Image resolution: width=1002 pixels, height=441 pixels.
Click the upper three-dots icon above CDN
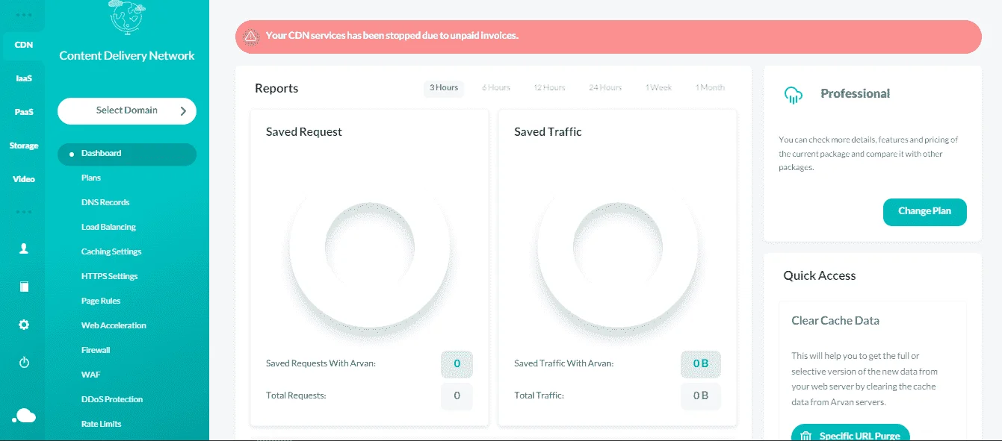[24, 16]
